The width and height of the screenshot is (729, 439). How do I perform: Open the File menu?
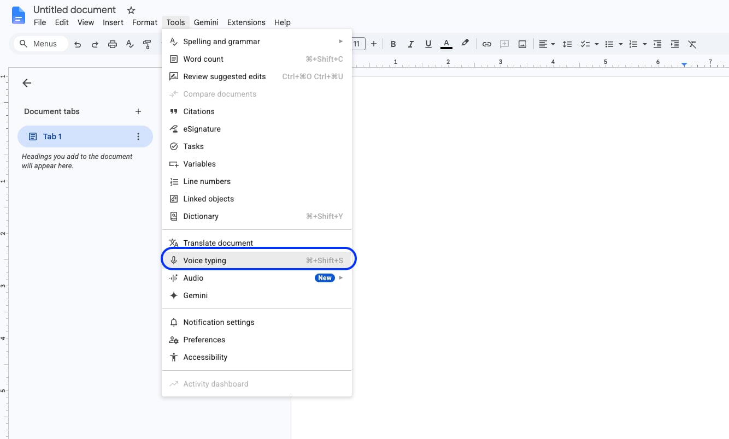click(x=40, y=22)
